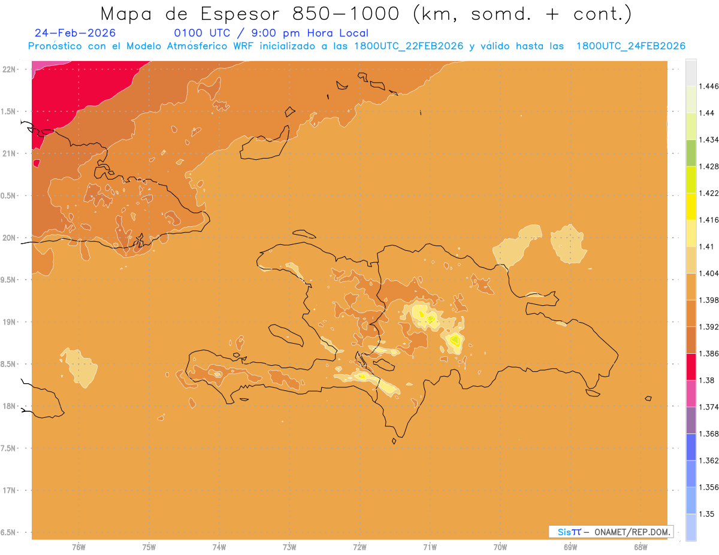Click the colorbar value '1.434'
This screenshot has height=555, width=719.
click(x=709, y=139)
